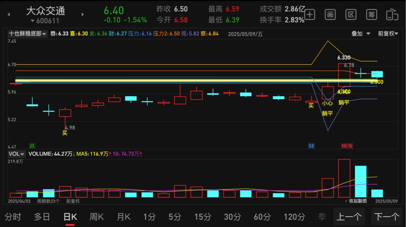Click the 下一个 button
This screenshot has height=227, width=406.
click(387, 217)
